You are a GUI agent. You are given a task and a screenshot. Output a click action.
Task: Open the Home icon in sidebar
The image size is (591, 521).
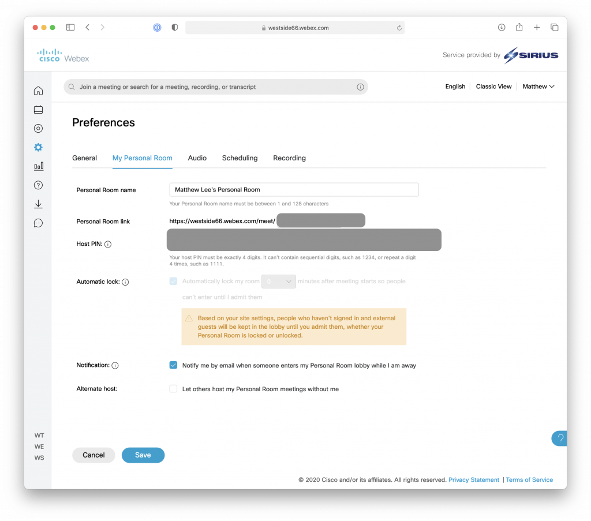[38, 91]
